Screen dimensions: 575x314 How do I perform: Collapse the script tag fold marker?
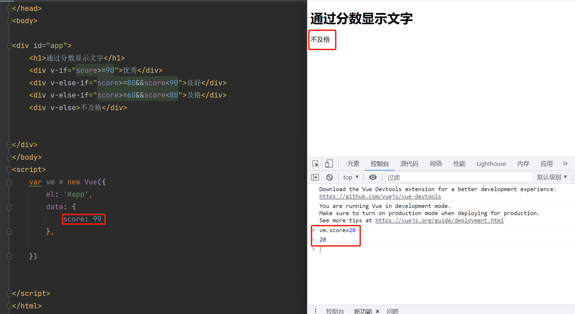(9, 170)
